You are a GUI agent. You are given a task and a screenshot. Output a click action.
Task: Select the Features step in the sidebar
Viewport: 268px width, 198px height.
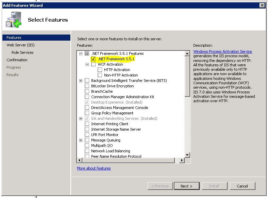point(36,38)
